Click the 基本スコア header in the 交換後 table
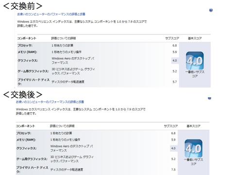The image size is (233, 175). [194, 126]
